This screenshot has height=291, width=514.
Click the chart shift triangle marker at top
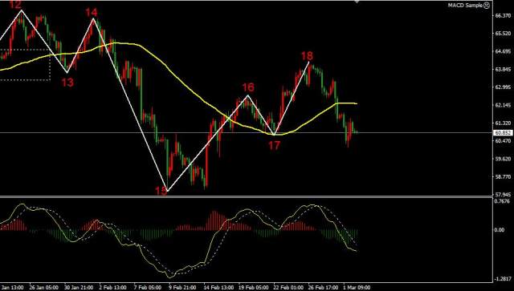[x=357, y=2]
